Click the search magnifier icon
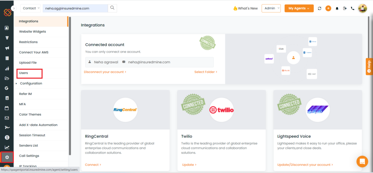This screenshot has width=373, height=173. click(x=112, y=8)
